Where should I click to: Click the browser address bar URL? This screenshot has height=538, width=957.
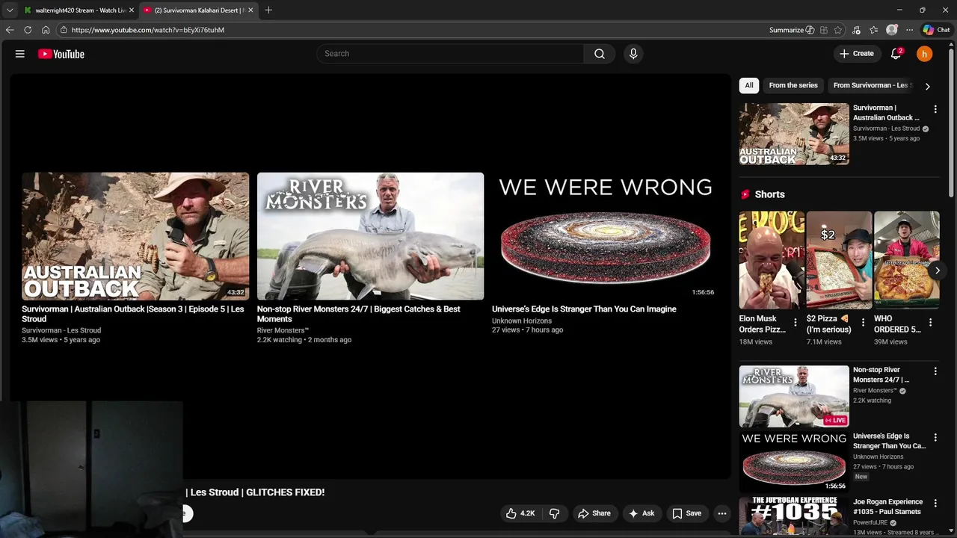tap(148, 30)
